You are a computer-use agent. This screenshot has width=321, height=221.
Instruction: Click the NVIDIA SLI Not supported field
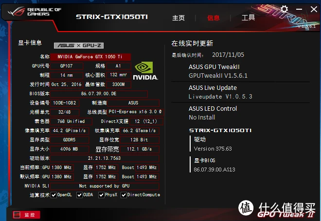coord(105,186)
